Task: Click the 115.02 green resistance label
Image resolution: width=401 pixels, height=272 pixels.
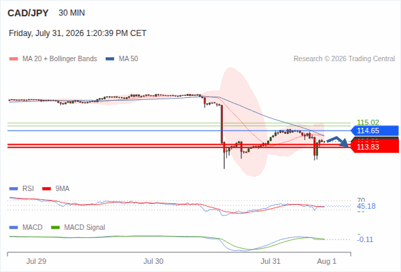Action: click(368, 122)
